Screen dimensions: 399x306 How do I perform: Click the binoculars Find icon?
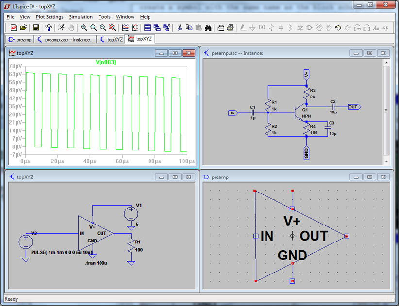pos(208,28)
